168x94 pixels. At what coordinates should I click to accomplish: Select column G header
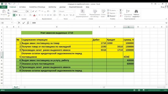[x=129, y=27]
